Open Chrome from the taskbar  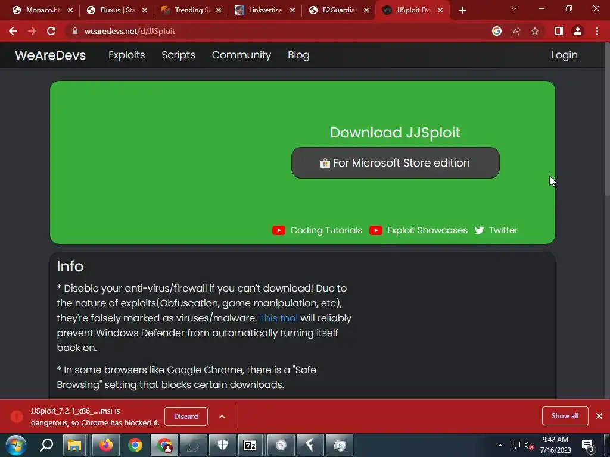pos(135,445)
